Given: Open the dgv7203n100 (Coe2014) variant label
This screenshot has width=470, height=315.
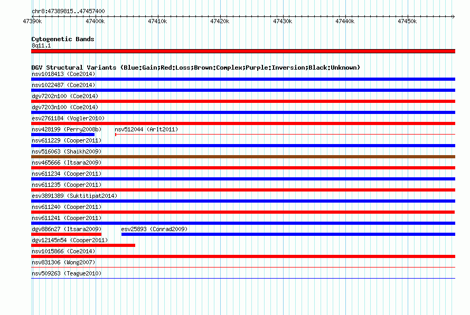Looking at the screenshot, I should coord(65,107).
